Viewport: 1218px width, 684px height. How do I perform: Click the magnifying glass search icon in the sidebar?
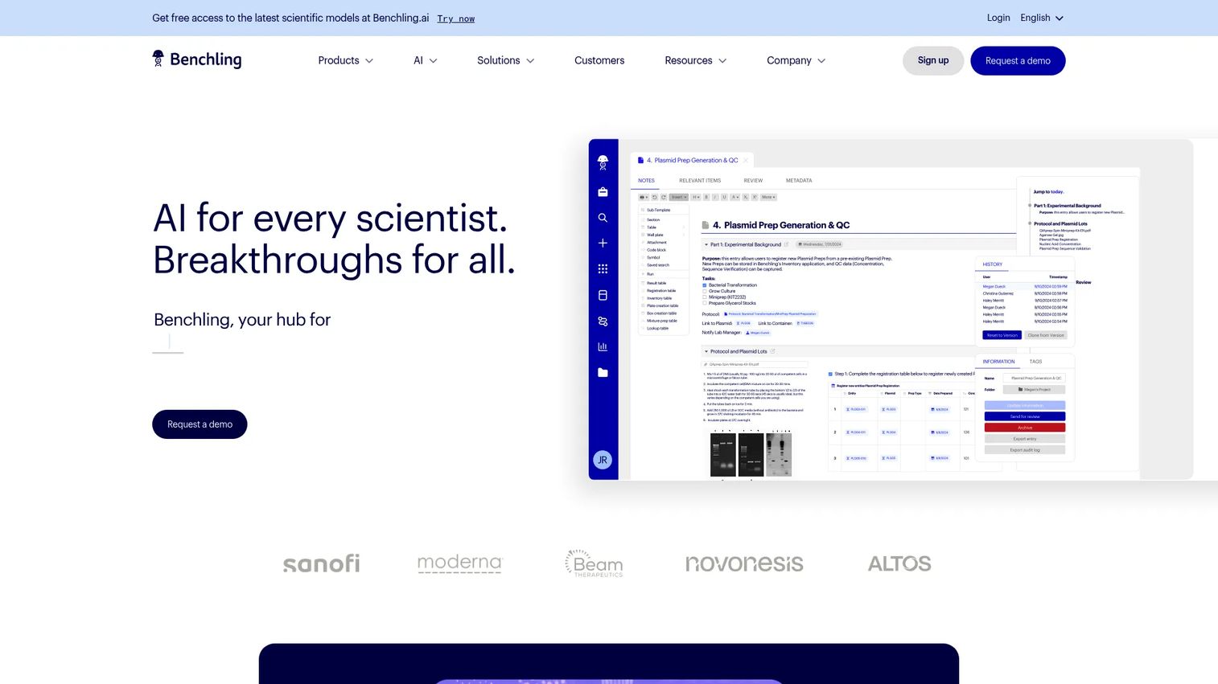coord(603,218)
